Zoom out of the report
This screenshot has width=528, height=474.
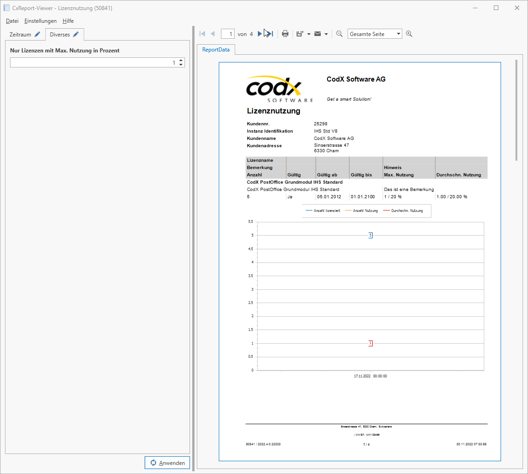click(339, 34)
